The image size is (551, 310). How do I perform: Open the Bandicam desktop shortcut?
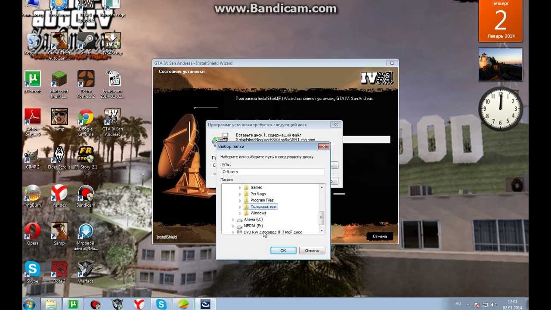pyautogui.click(x=86, y=196)
